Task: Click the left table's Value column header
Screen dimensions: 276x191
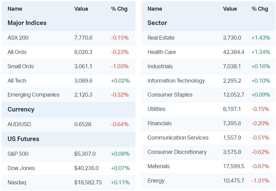Action: [81, 9]
